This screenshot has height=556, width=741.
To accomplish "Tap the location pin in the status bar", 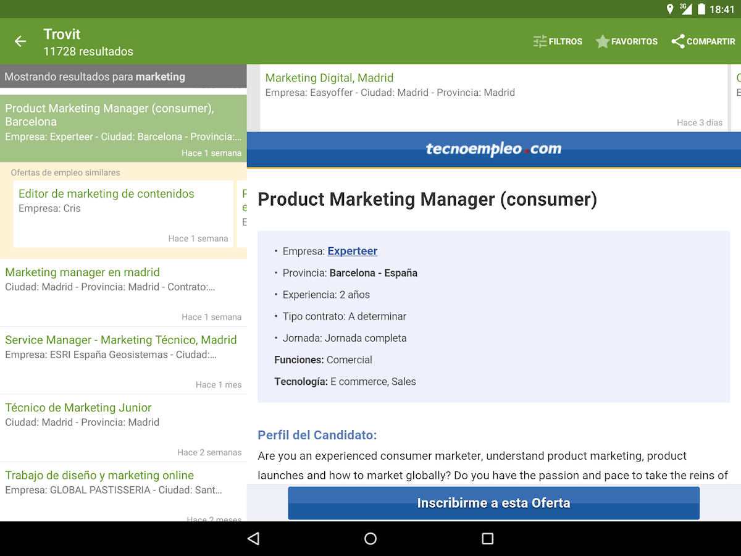I will [670, 9].
